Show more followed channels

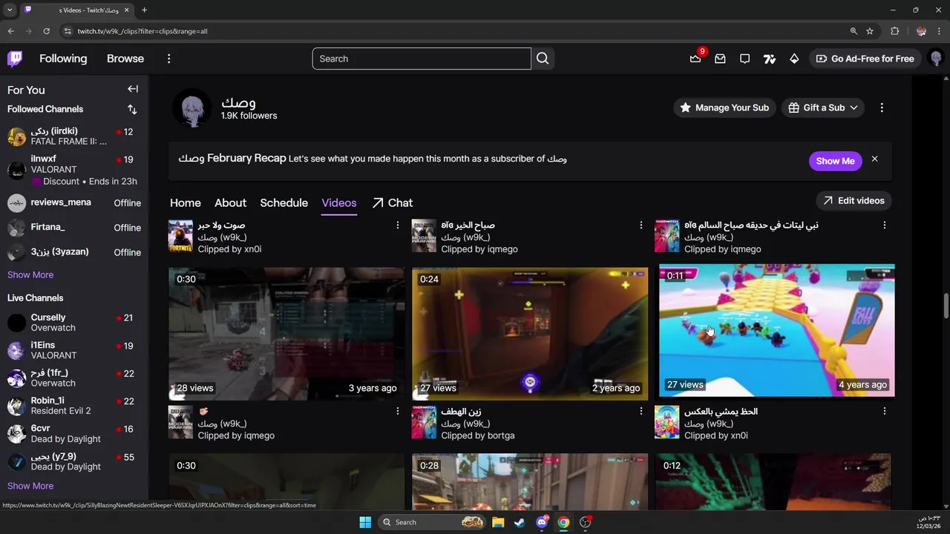pyautogui.click(x=30, y=274)
